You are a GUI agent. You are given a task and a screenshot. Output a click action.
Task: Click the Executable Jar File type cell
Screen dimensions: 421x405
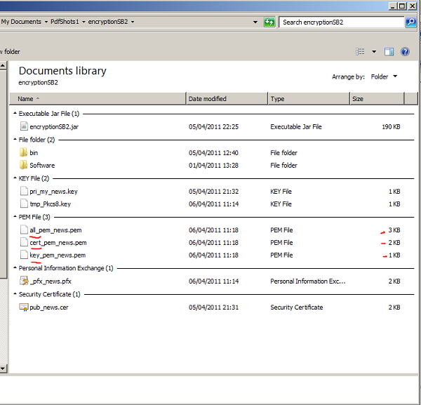tap(296, 126)
